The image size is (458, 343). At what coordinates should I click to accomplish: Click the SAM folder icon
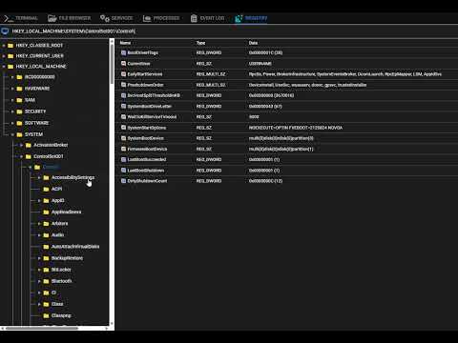click(19, 100)
